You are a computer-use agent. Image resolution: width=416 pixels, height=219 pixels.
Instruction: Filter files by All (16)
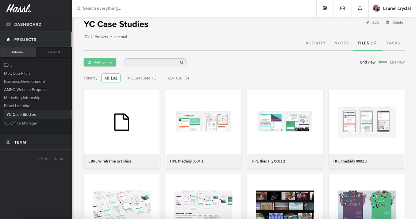pyautogui.click(x=111, y=78)
